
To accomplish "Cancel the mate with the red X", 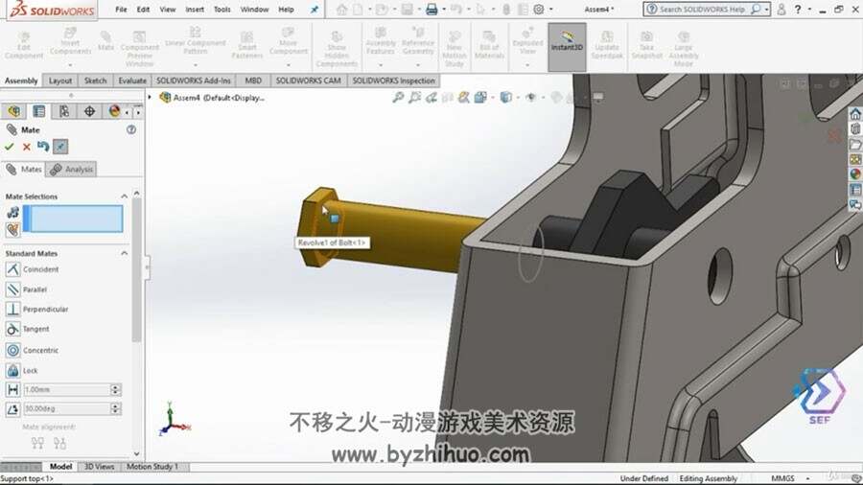I will click(x=26, y=147).
